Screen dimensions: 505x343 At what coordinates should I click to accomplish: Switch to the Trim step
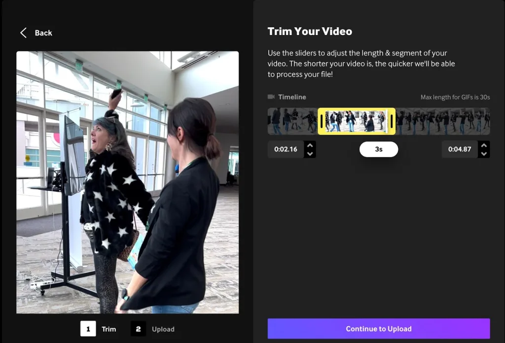pos(108,329)
